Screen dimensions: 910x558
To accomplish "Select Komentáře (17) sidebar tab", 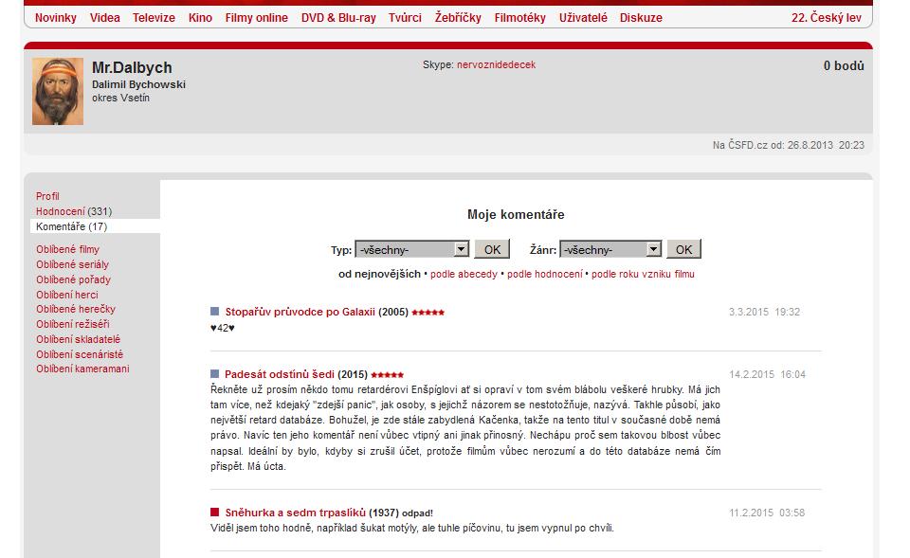I will (x=72, y=226).
